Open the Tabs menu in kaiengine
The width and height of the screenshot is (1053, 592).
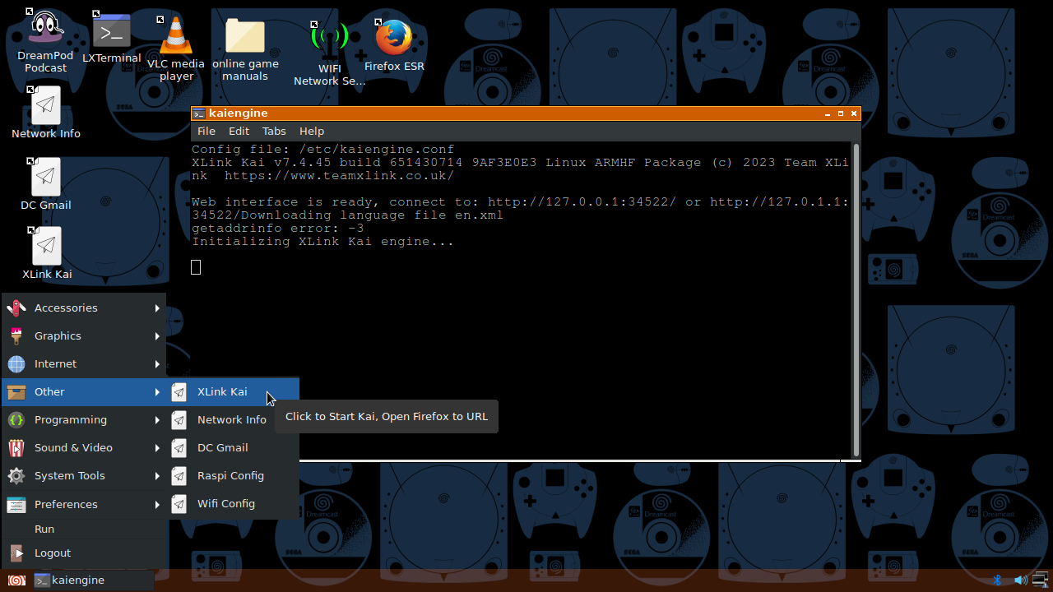point(274,132)
